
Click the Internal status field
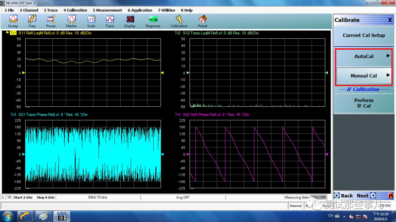(x=296, y=206)
